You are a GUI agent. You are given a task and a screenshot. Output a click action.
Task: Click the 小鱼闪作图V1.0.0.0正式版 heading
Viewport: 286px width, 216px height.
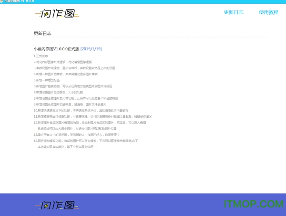57,49
